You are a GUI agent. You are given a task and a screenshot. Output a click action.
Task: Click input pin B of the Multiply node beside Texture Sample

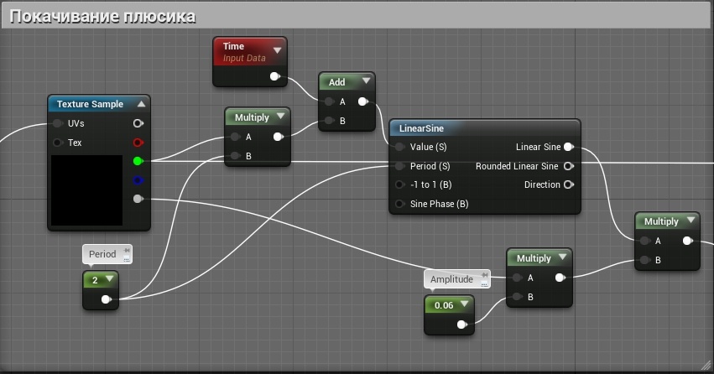tap(236, 156)
